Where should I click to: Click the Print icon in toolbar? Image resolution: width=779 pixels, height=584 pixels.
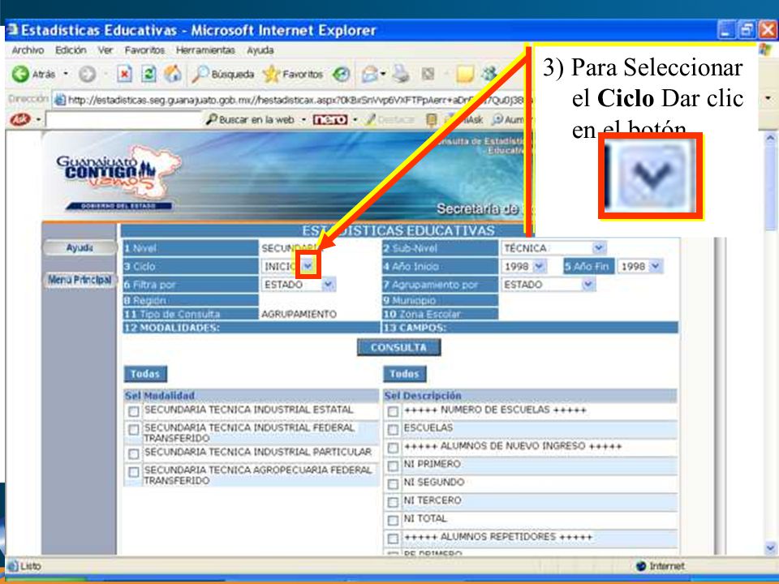pos(401,74)
